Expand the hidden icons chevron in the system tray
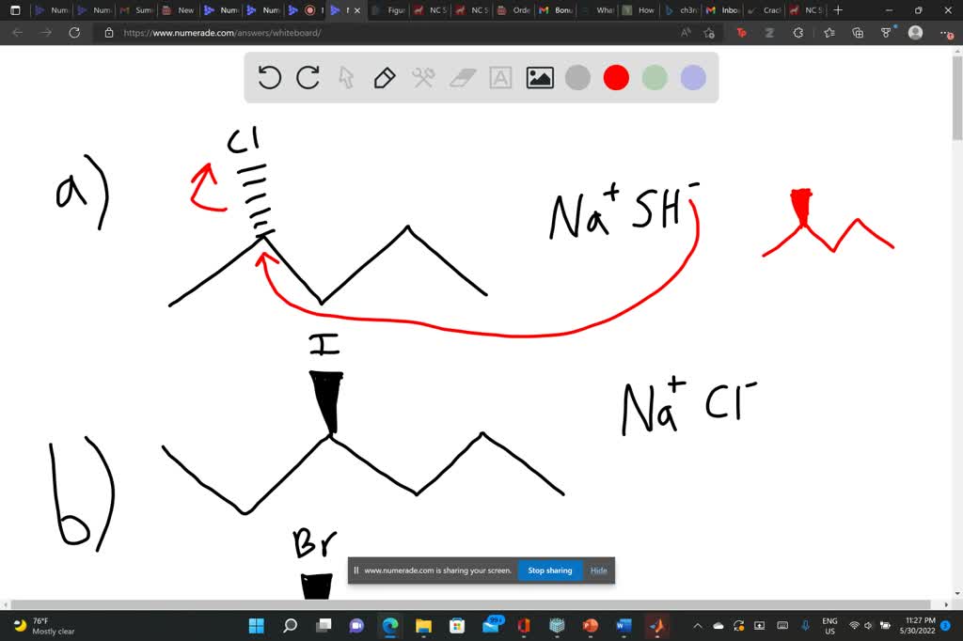This screenshot has width=963, height=641. (x=697, y=625)
